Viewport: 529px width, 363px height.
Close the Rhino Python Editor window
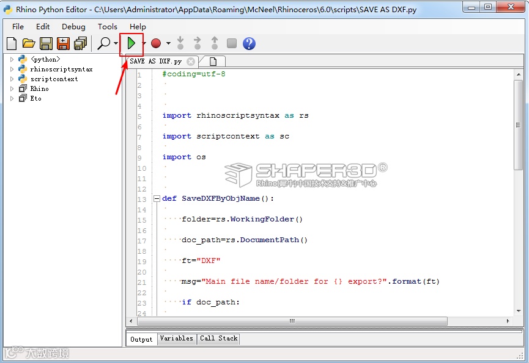511,7
